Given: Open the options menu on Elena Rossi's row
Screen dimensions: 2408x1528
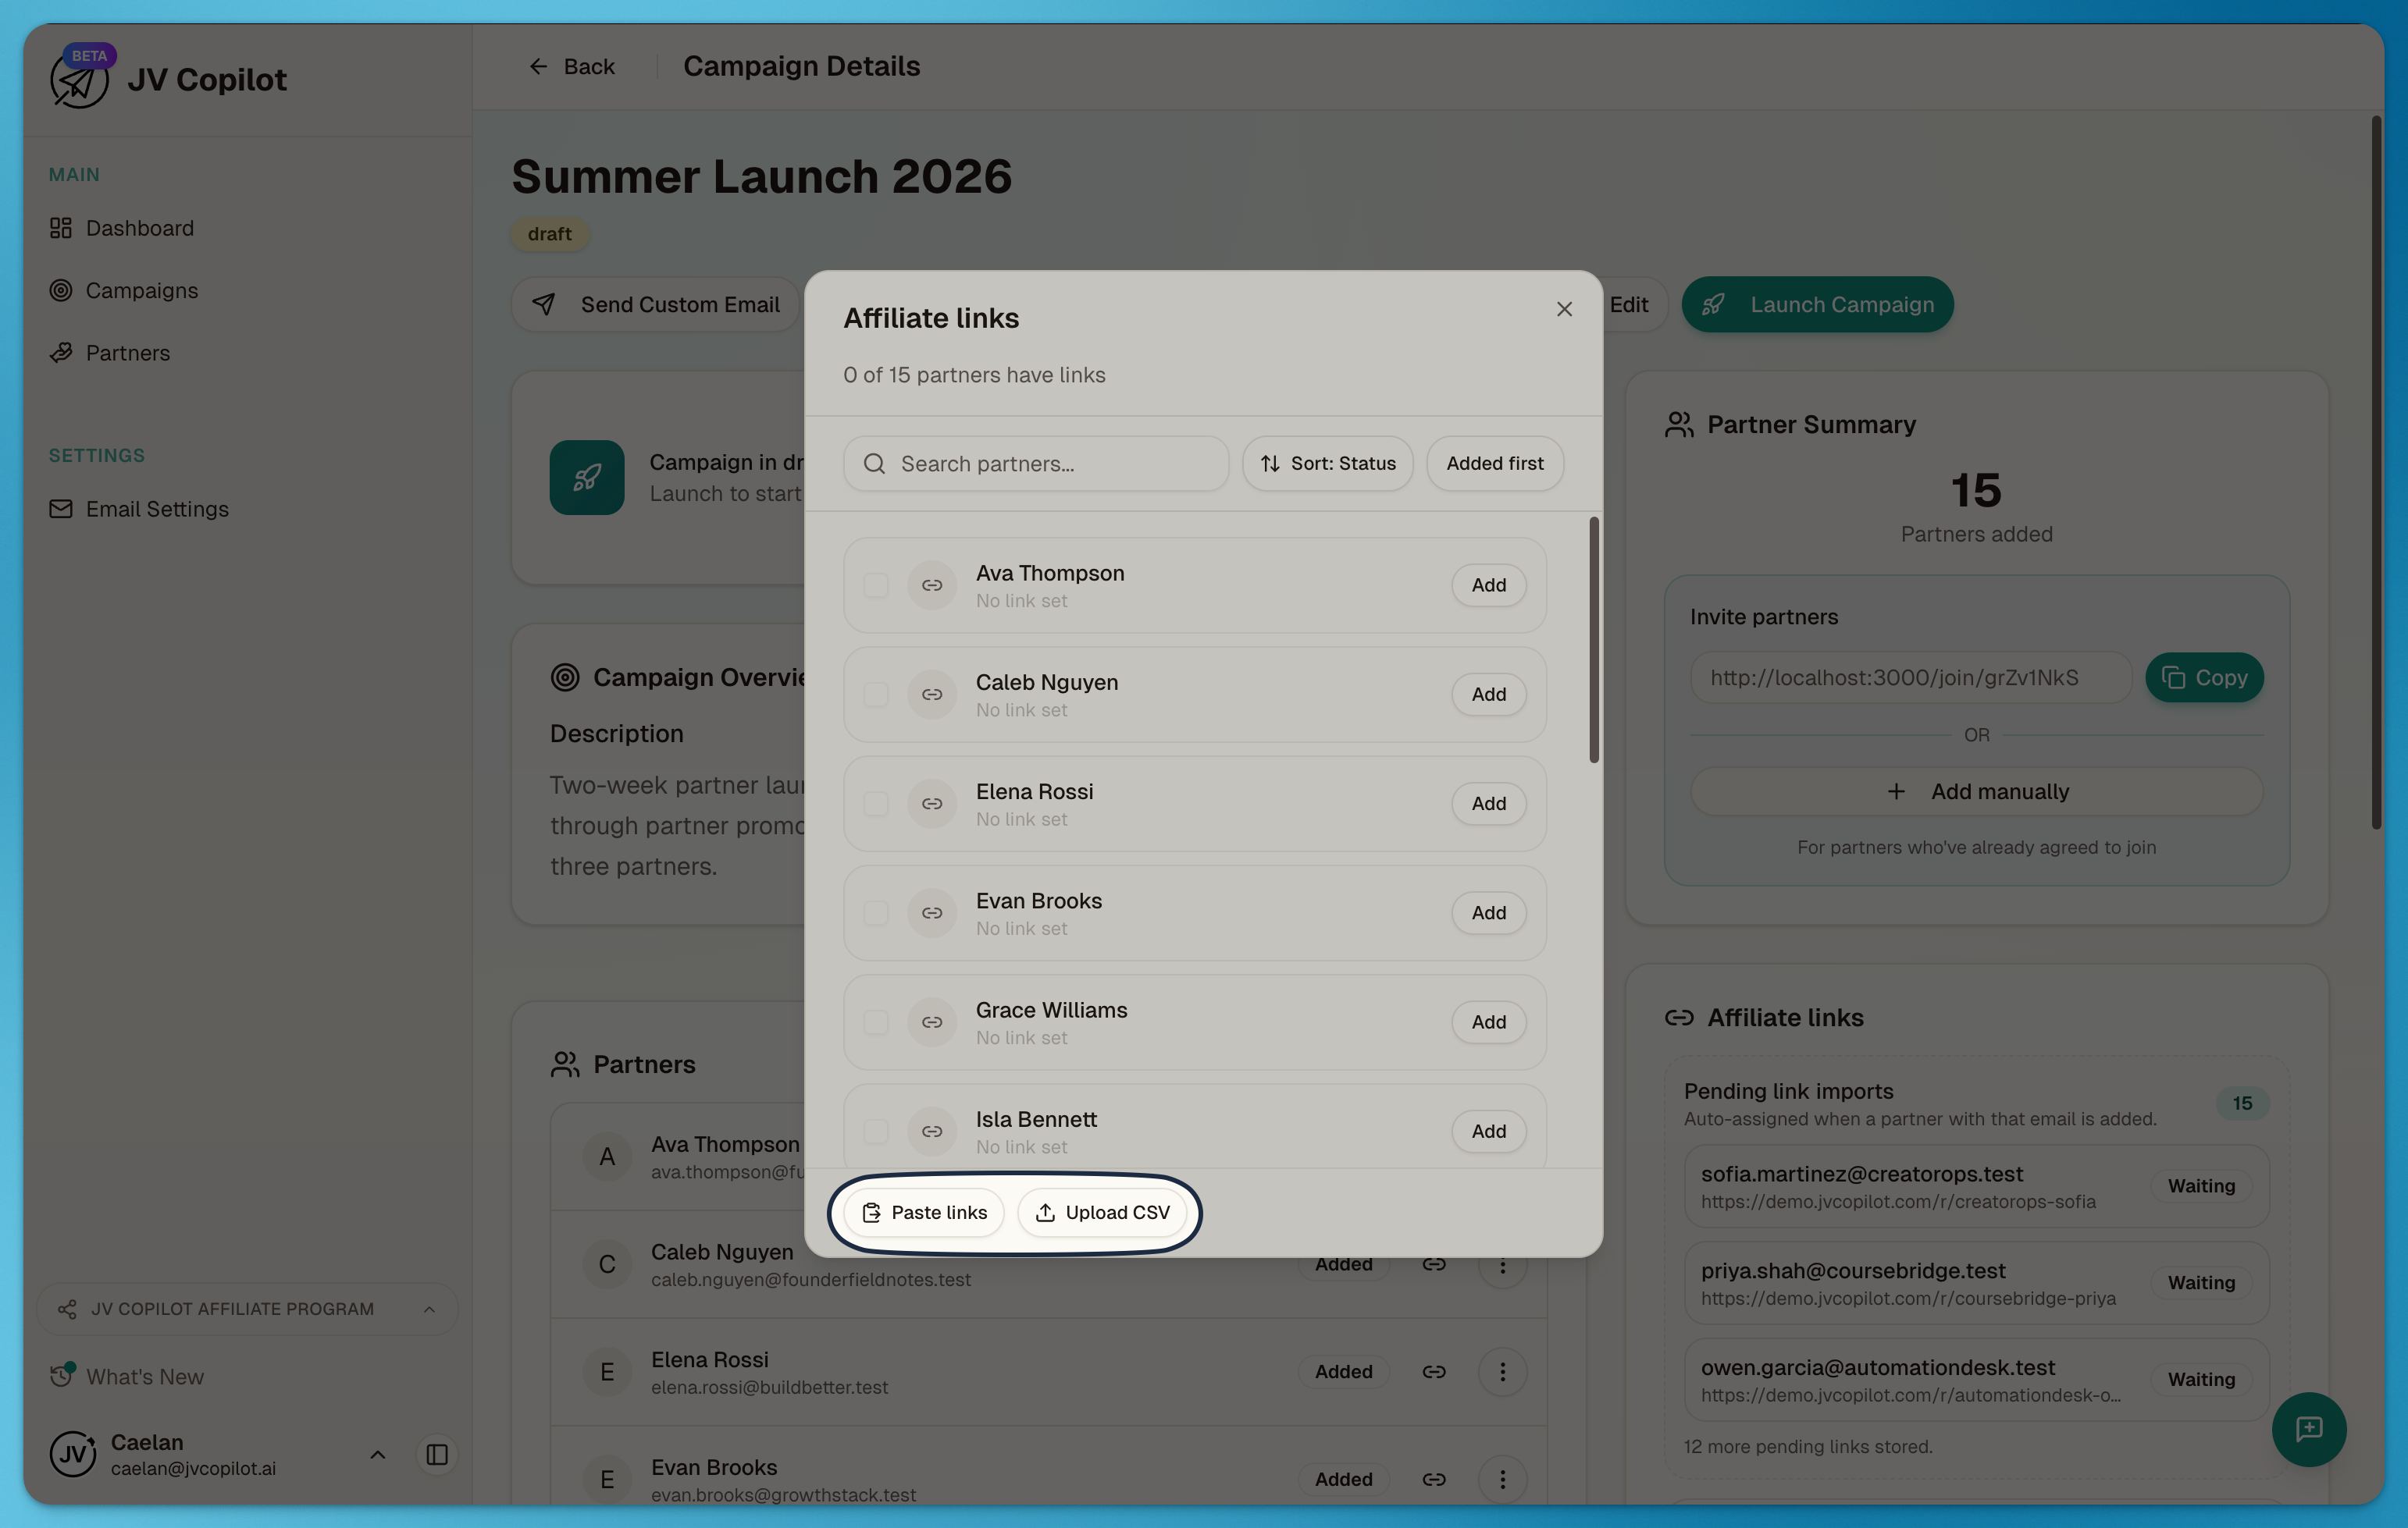Looking at the screenshot, I should (x=1502, y=1372).
